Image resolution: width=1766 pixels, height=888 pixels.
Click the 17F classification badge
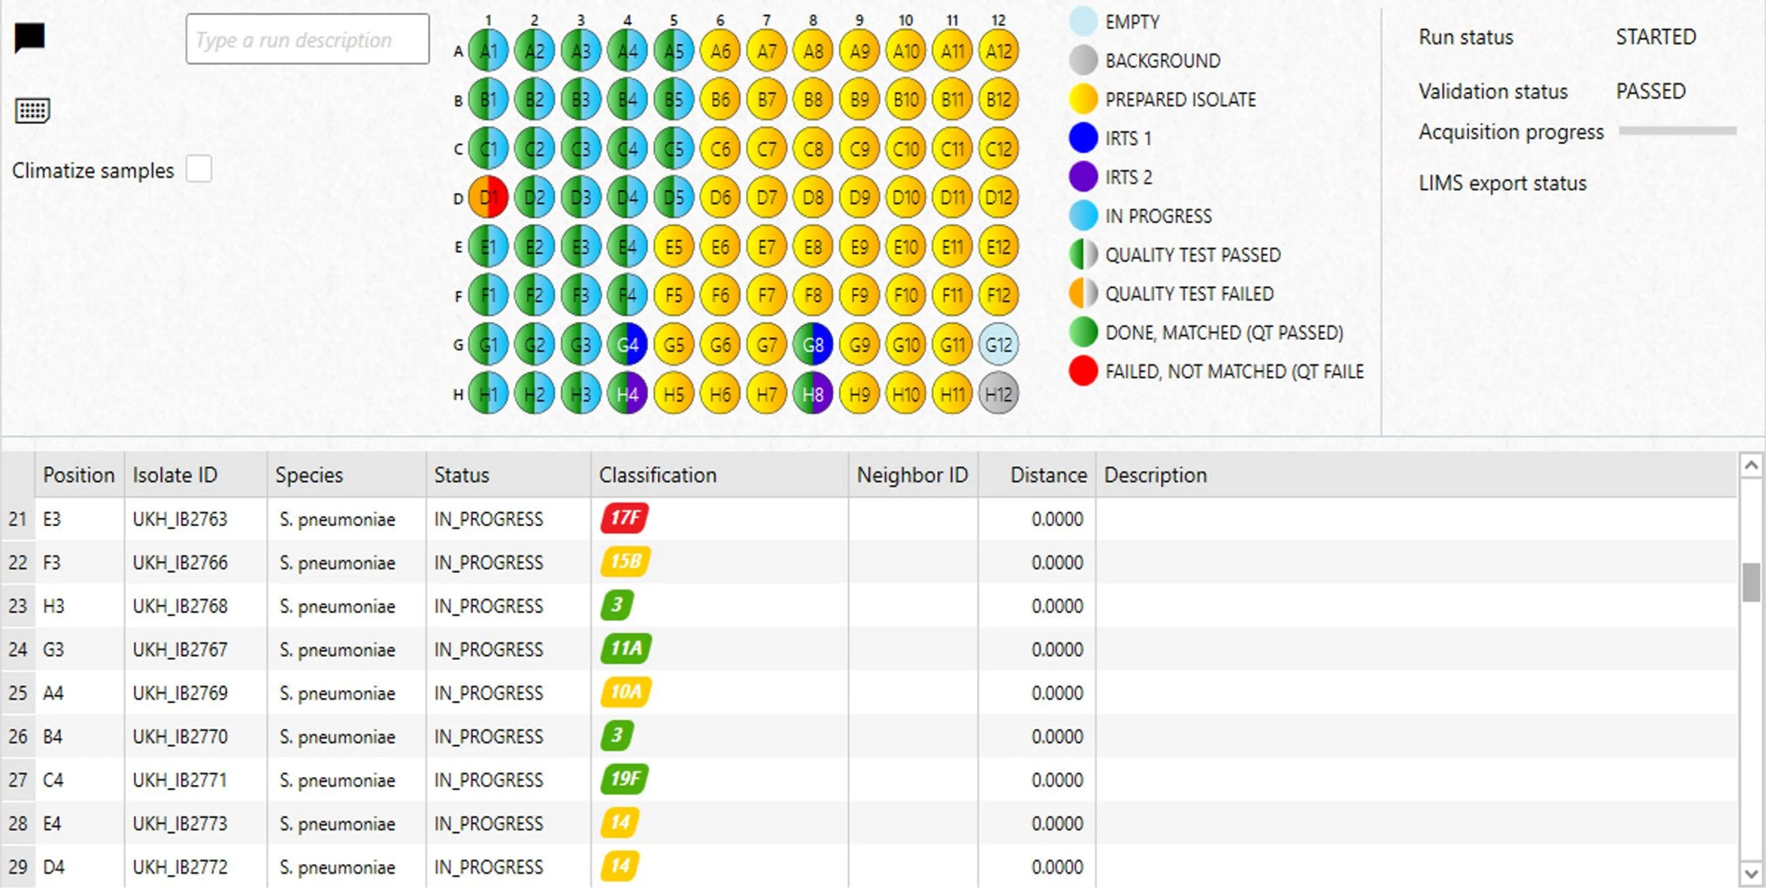[624, 518]
